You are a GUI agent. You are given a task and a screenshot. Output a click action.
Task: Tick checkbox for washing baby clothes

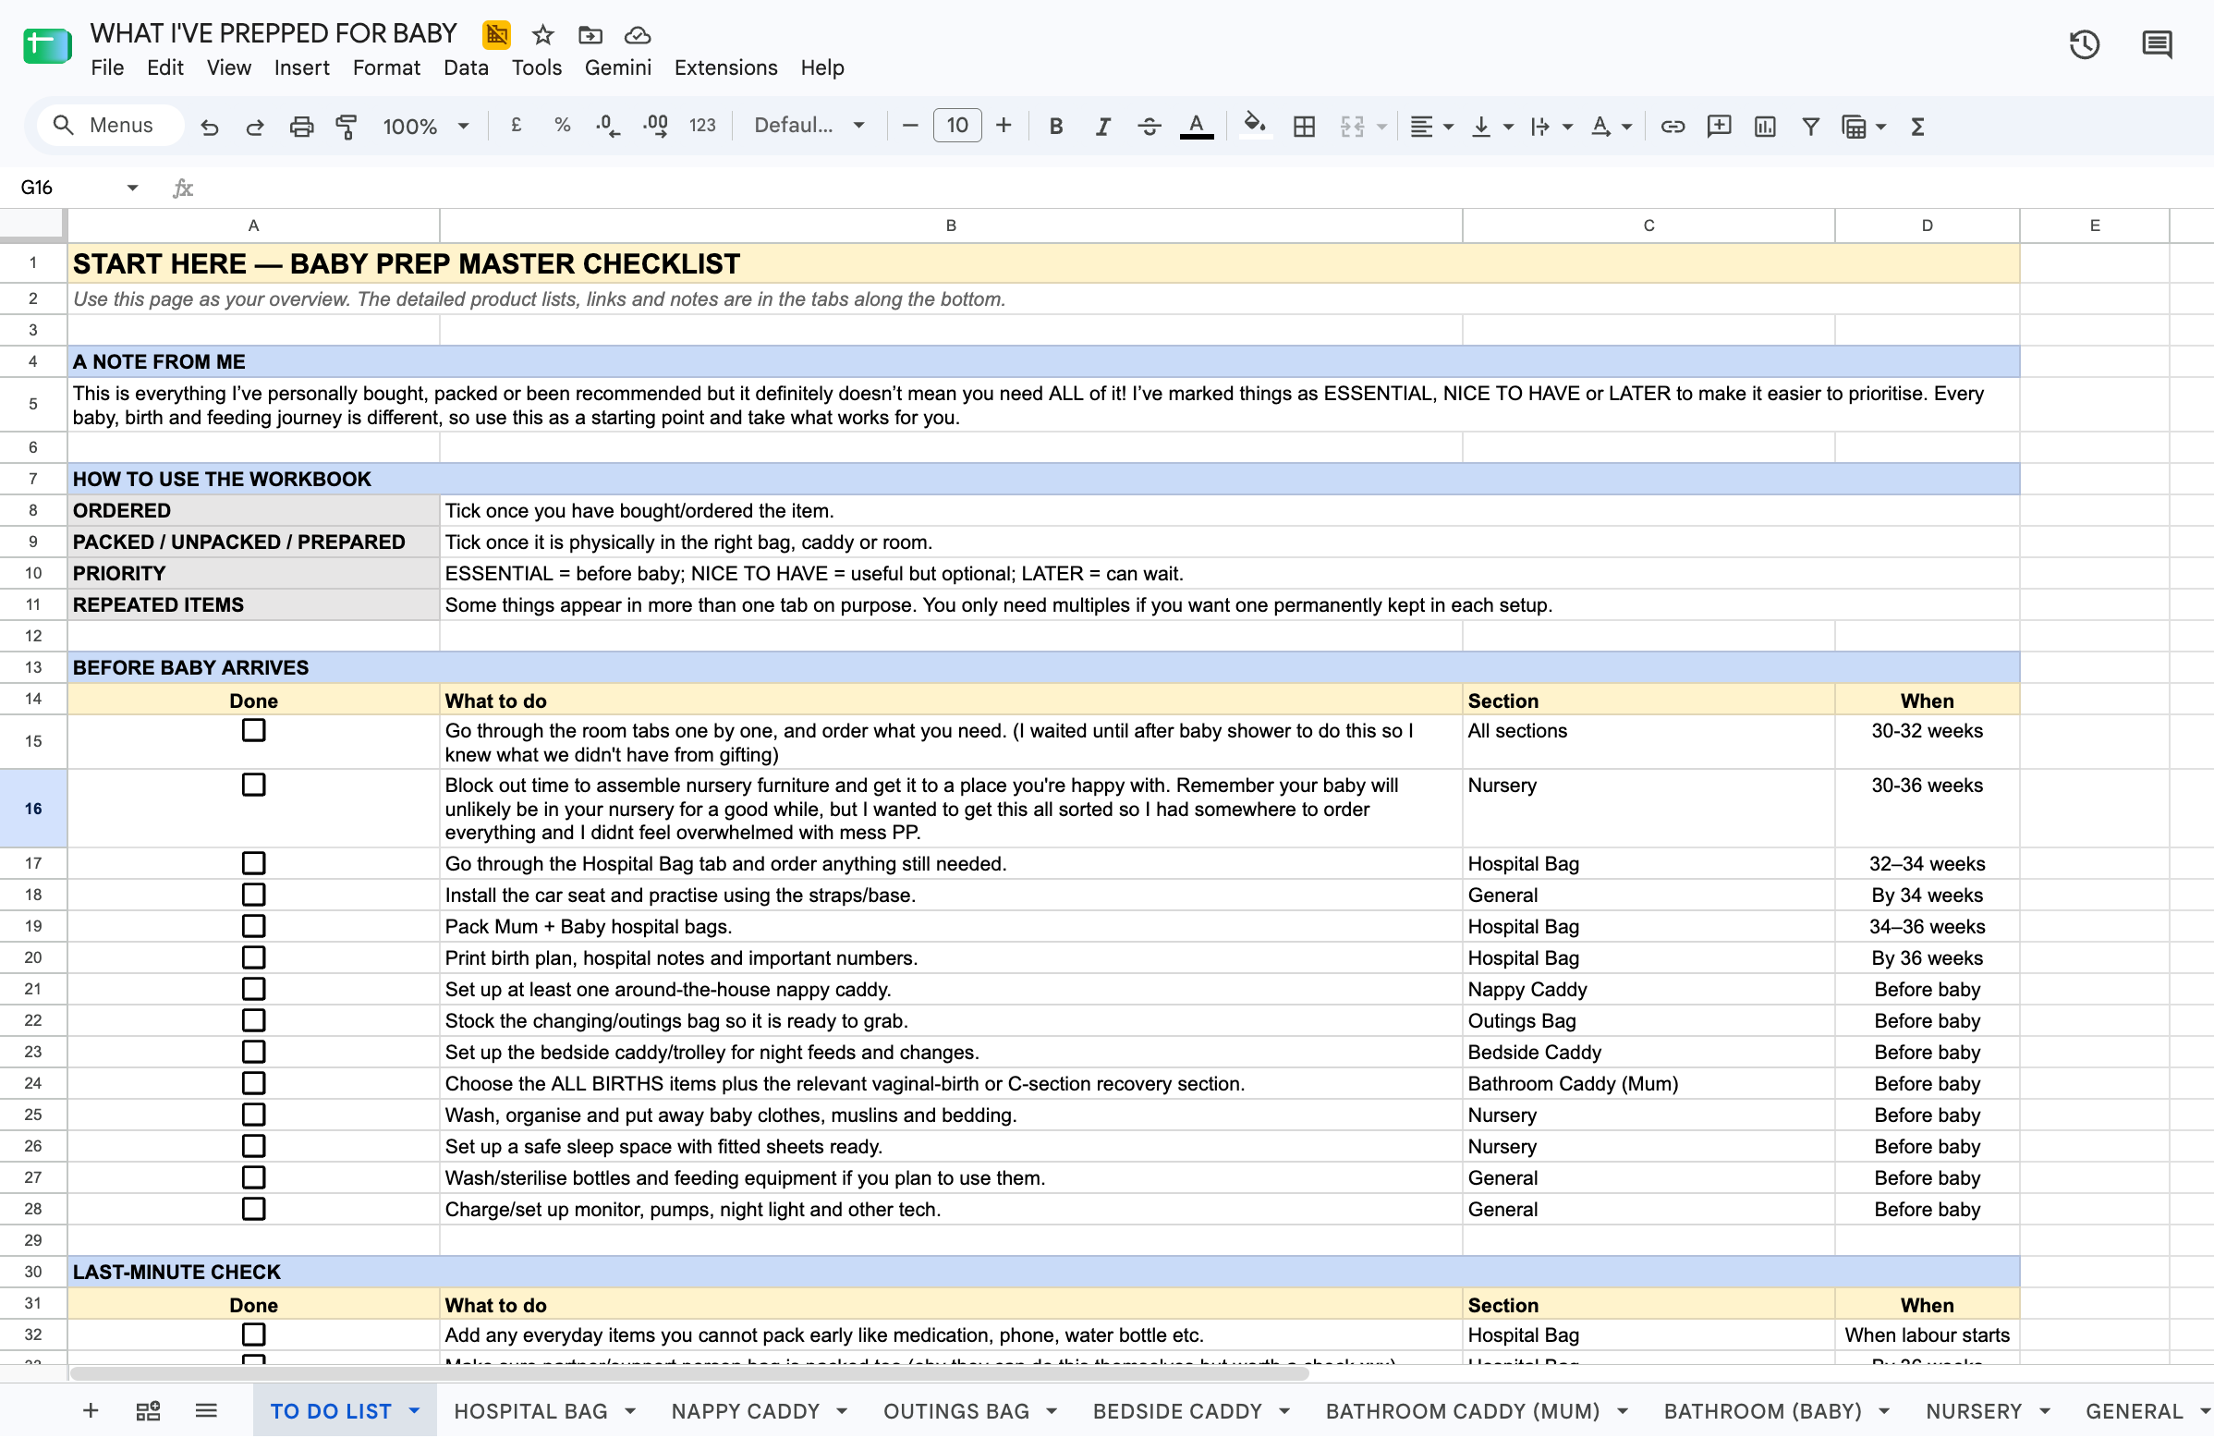(253, 1115)
